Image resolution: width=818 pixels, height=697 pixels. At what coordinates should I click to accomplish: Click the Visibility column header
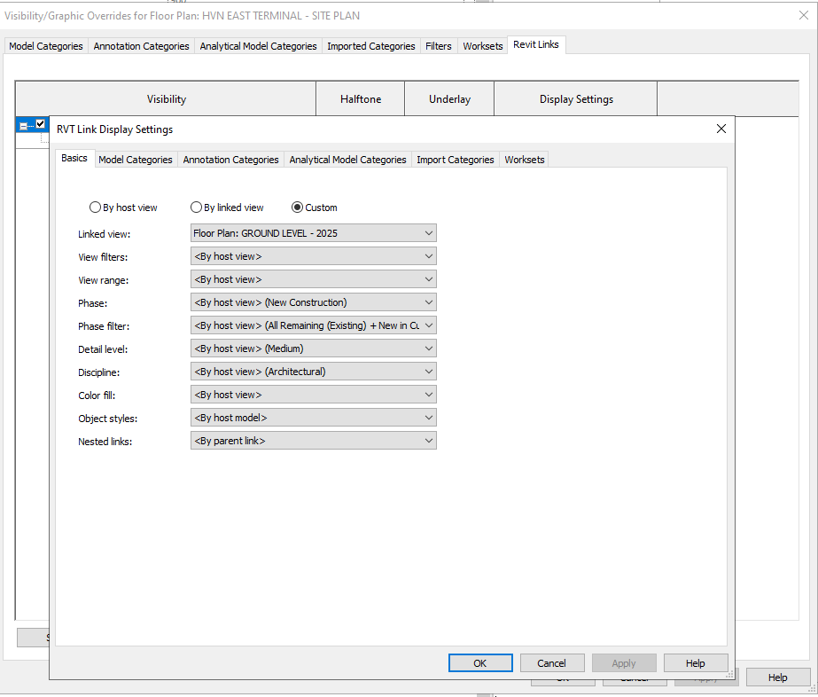[x=165, y=98]
